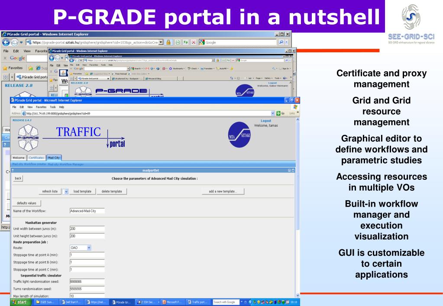Click the front IE window vertical scrollbar
443x306 pixels.
297,207
